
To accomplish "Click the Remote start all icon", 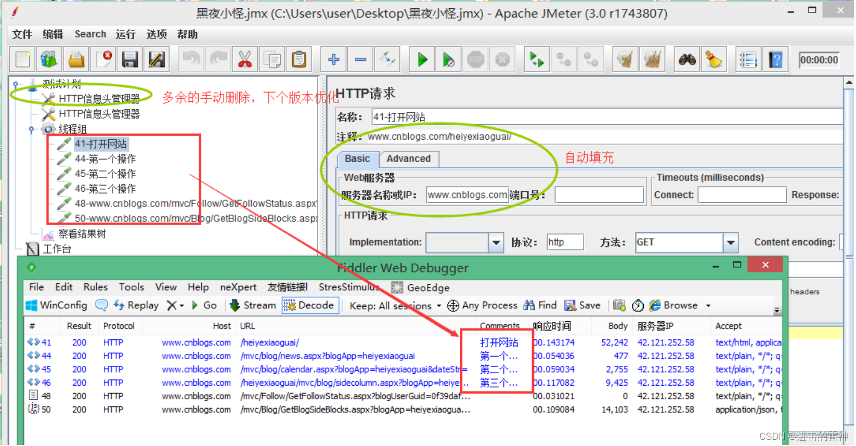I will click(537, 60).
